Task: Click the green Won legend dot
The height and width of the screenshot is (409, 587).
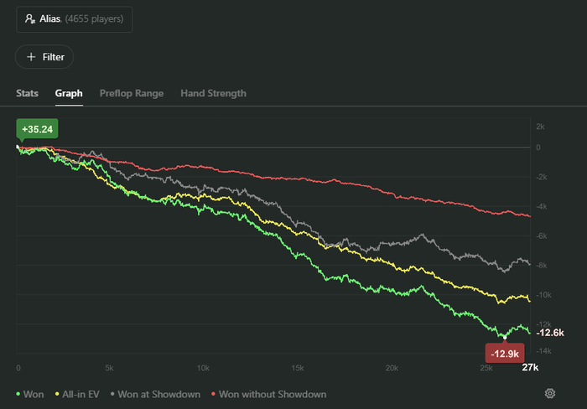Action: click(x=19, y=394)
